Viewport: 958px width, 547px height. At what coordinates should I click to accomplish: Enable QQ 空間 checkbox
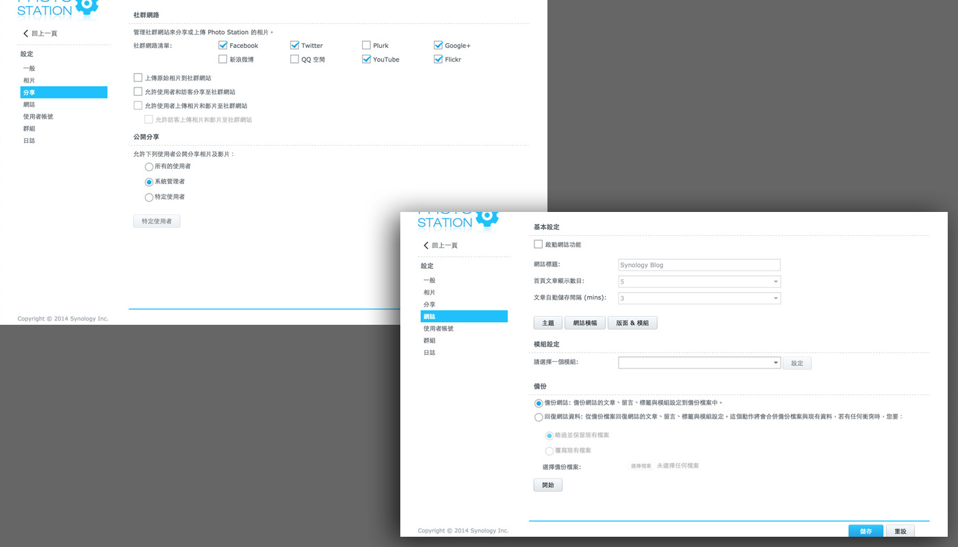coord(294,59)
